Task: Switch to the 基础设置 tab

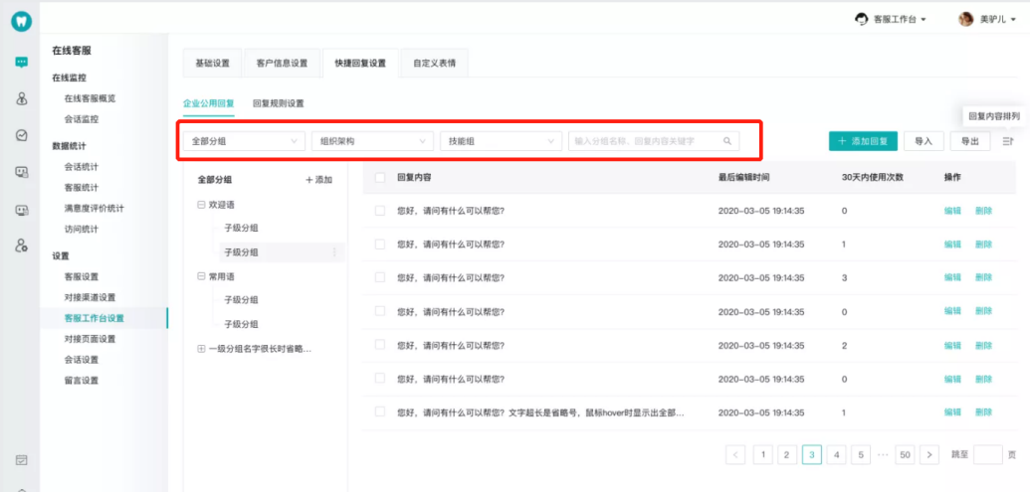Action: [212, 64]
